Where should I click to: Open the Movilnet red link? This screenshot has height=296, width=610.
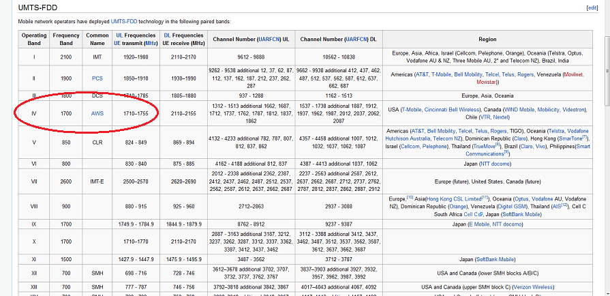coord(574,74)
